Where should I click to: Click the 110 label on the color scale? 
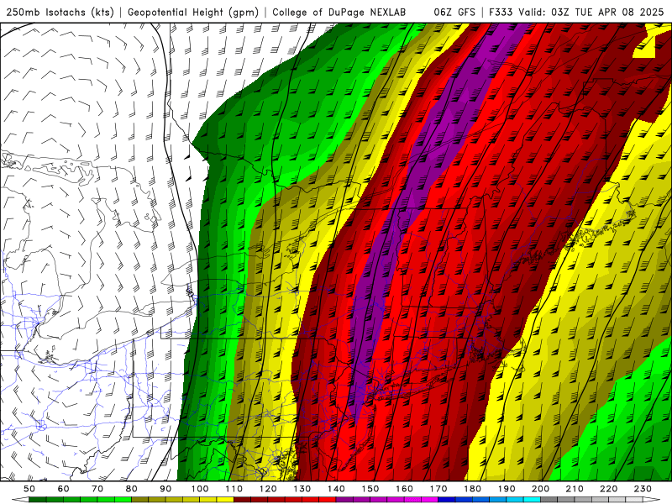point(234,489)
